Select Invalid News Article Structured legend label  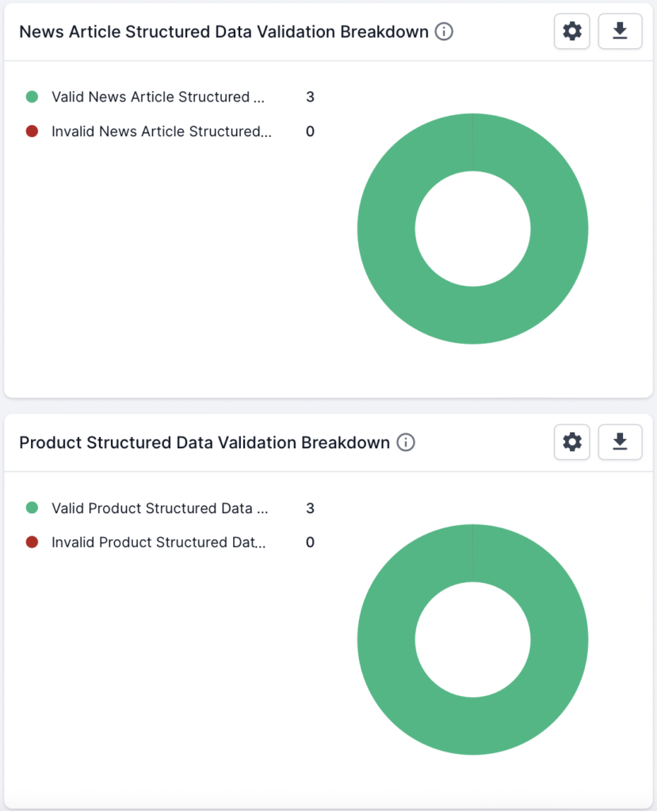[x=162, y=131]
